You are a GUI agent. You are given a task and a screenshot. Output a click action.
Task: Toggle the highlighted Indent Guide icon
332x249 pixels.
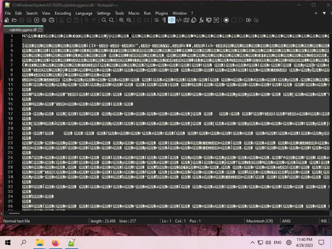172,20
